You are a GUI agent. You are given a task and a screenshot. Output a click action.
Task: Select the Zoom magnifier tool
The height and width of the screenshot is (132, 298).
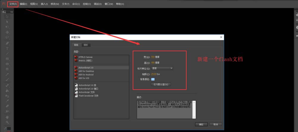point(7,122)
